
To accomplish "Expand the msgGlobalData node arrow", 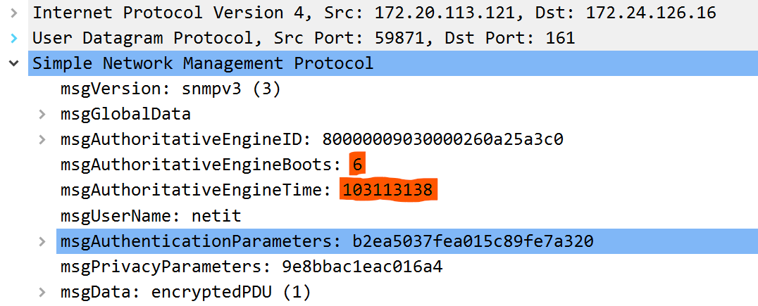I will coord(42,114).
